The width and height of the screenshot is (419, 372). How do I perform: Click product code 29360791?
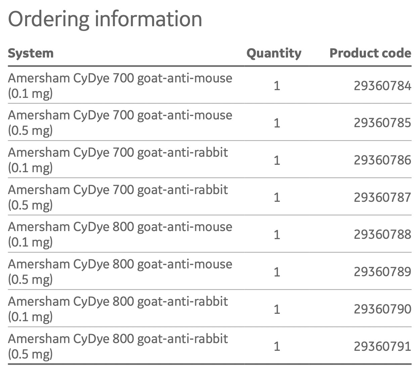click(382, 346)
